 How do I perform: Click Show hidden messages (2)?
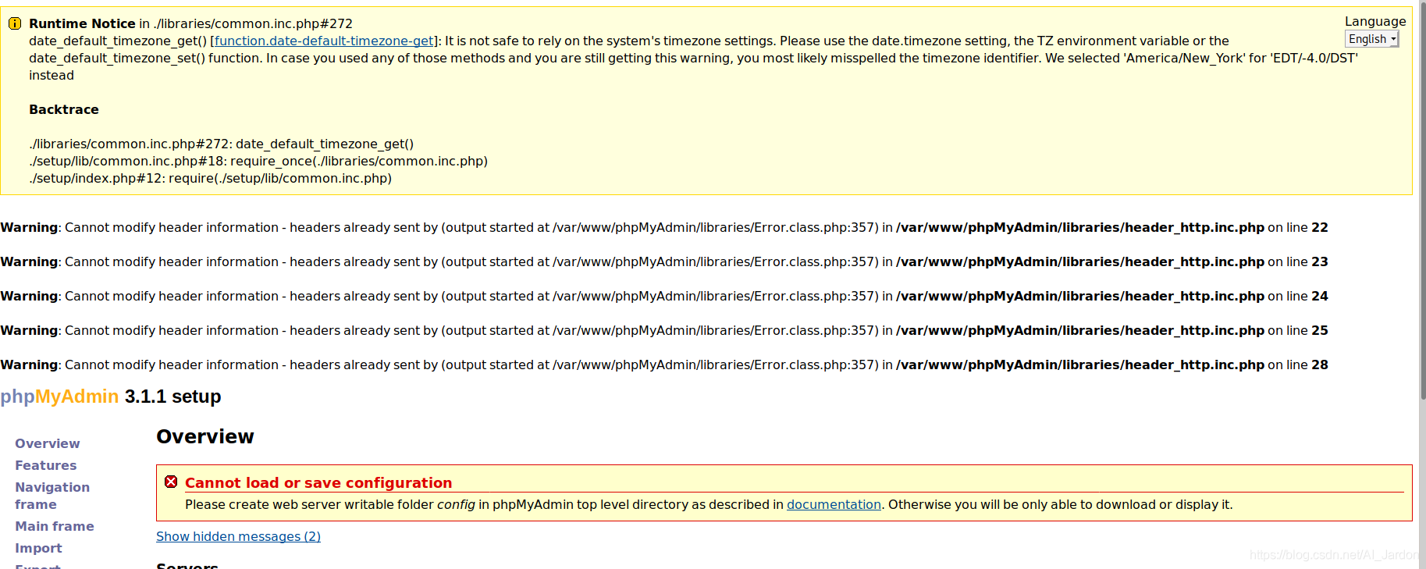pyautogui.click(x=238, y=536)
